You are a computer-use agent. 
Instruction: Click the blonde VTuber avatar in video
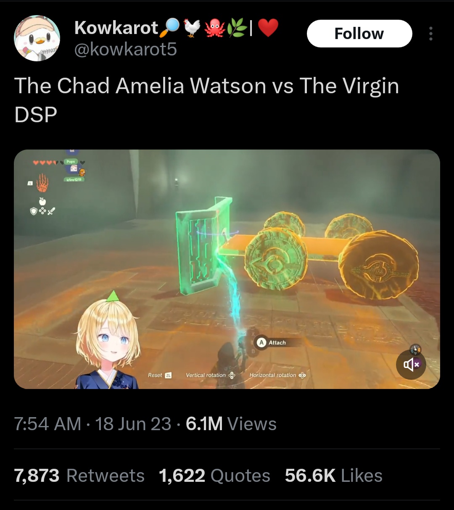click(x=108, y=340)
